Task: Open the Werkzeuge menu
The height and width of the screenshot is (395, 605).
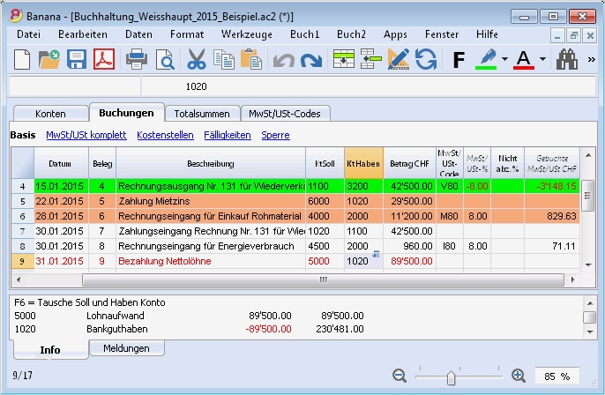Action: click(247, 34)
